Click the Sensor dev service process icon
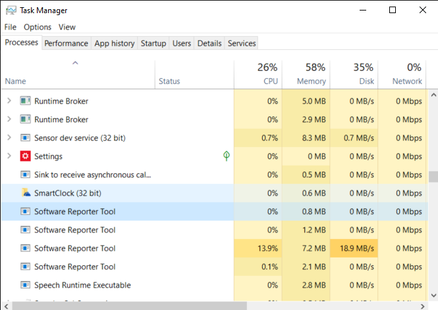 click(25, 137)
